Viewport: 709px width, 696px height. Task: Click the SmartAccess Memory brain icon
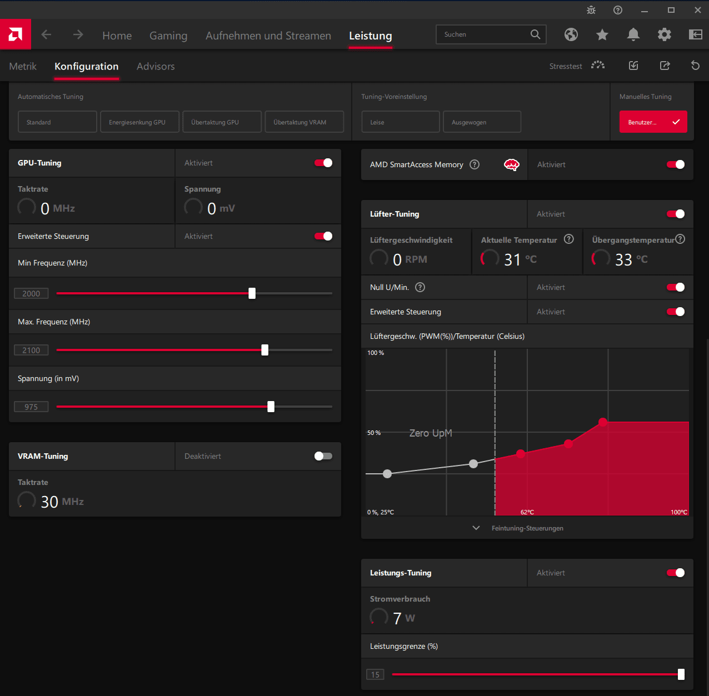512,164
